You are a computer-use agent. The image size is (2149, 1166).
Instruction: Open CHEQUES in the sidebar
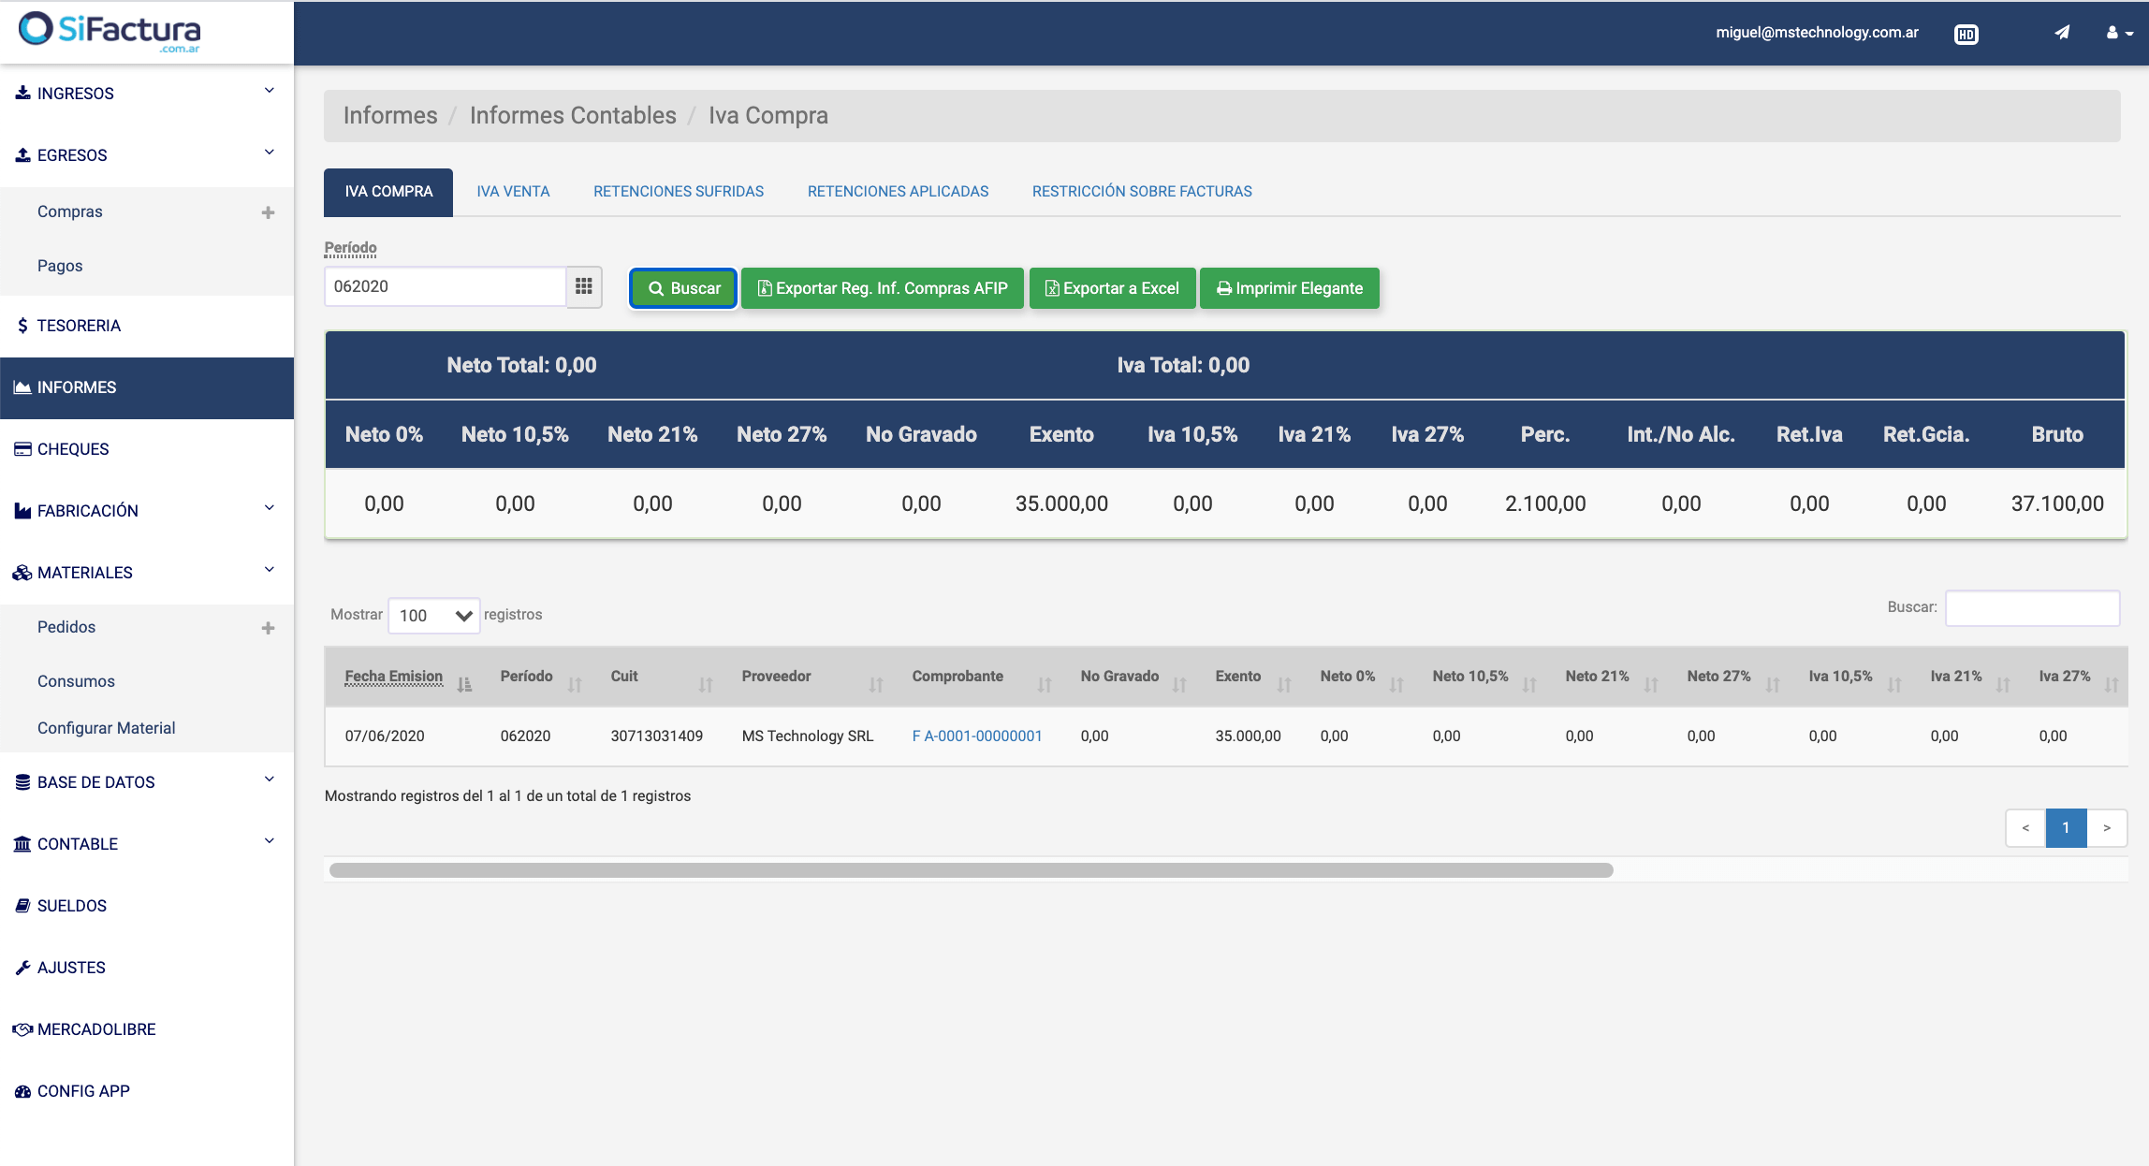pos(147,449)
